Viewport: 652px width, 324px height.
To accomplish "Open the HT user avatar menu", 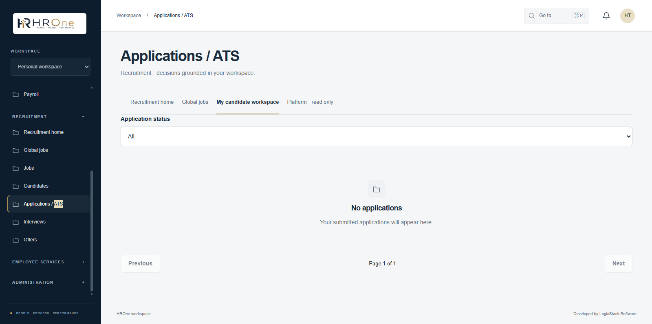I will pos(628,15).
